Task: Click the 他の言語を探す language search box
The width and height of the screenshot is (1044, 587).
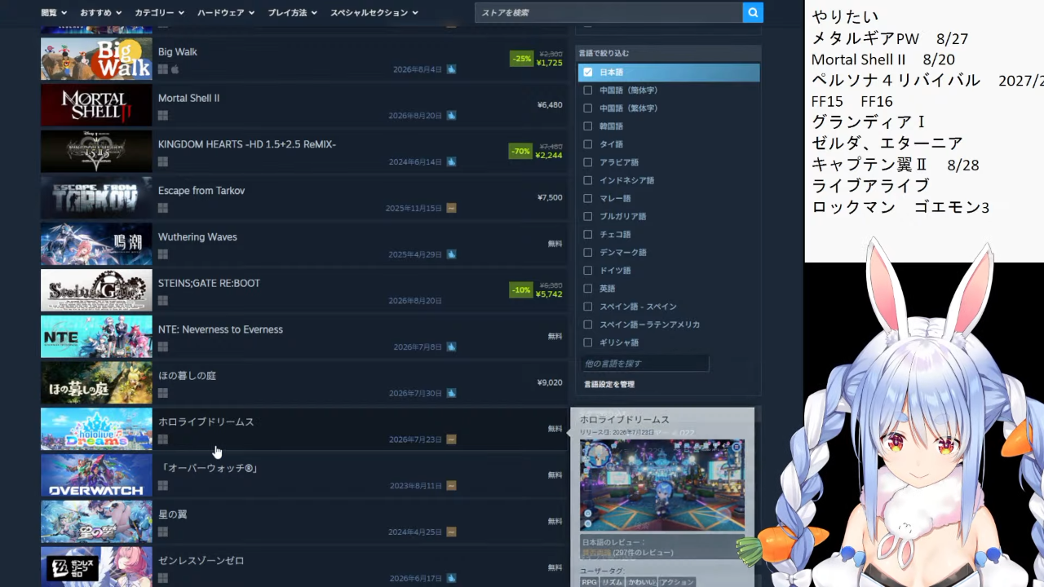Action: 644,364
